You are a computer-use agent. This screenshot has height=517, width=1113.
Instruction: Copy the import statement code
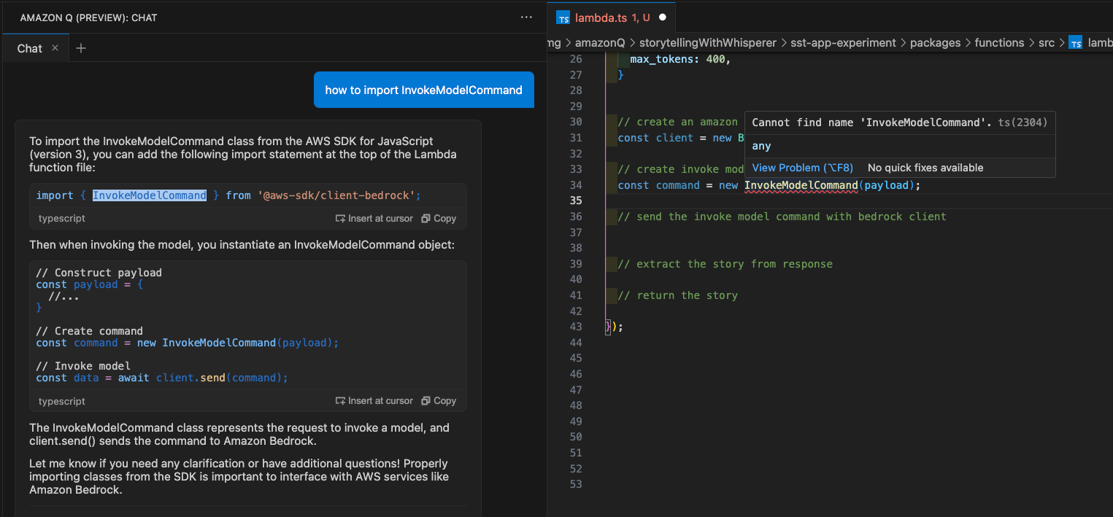click(x=439, y=218)
